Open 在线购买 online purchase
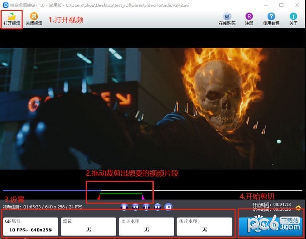Screen dimensions: 306x239 tap(227, 19)
